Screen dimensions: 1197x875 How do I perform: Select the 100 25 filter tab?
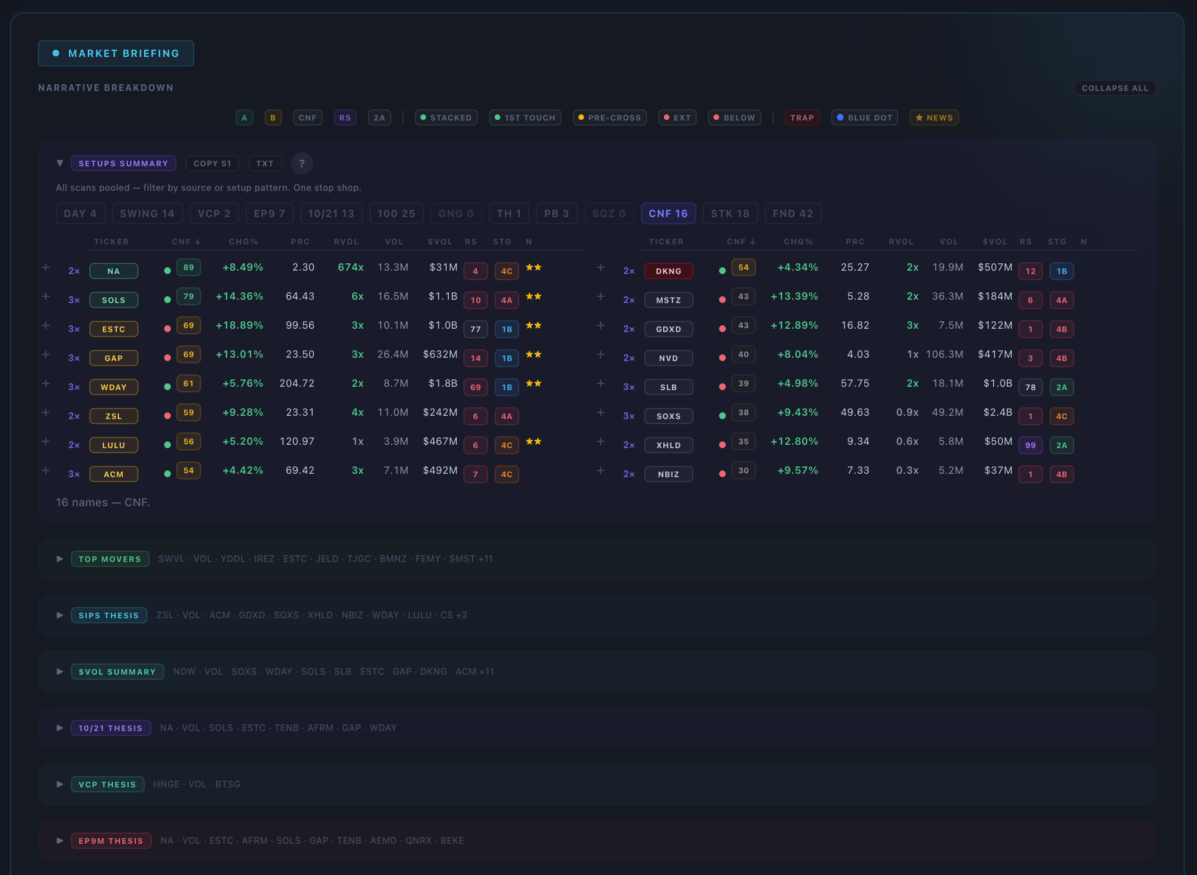pos(396,213)
